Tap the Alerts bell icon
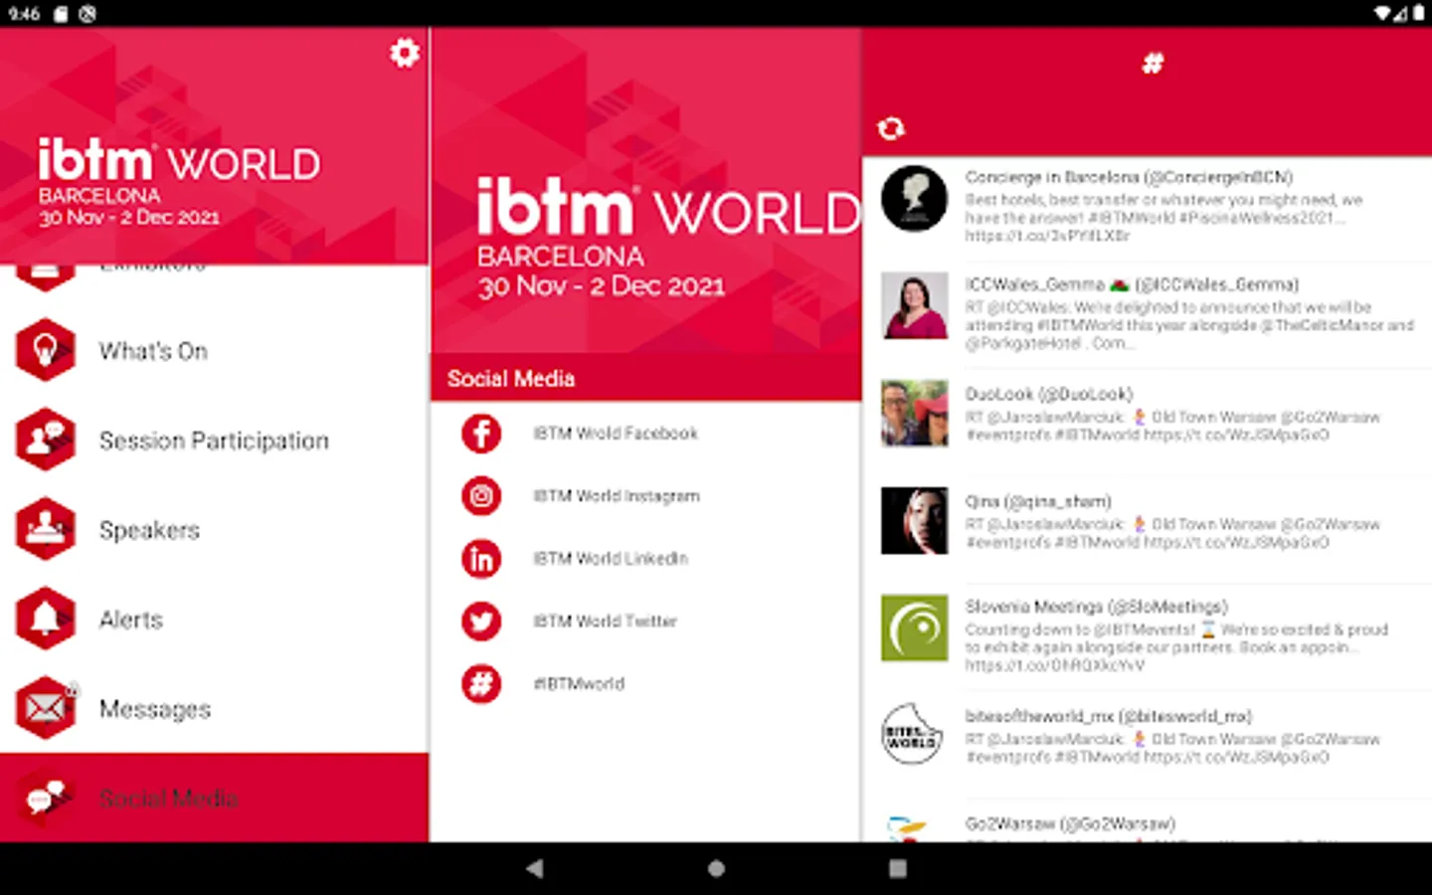 45,619
